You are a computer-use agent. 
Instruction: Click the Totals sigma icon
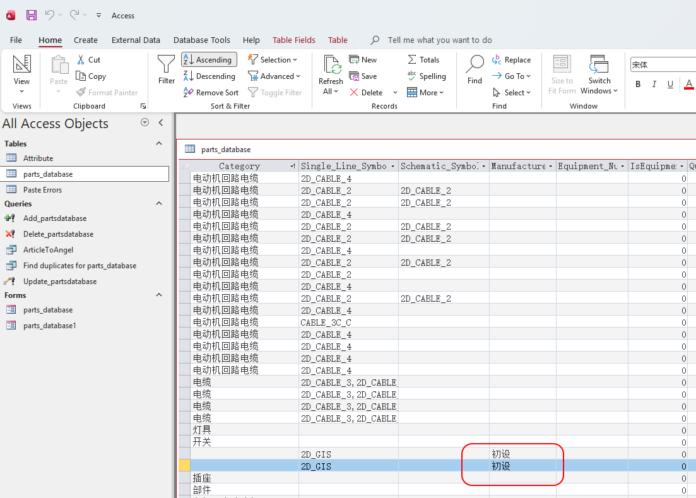pyautogui.click(x=412, y=60)
